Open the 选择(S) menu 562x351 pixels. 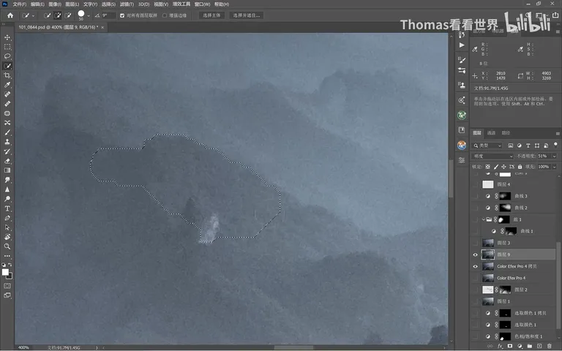pyautogui.click(x=108, y=4)
